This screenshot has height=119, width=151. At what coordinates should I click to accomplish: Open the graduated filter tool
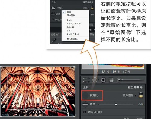pyautogui.click(x=111, y=80)
